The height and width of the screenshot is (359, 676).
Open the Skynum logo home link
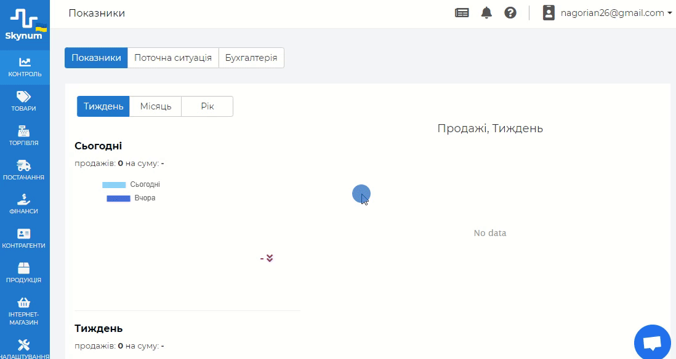[x=25, y=25]
